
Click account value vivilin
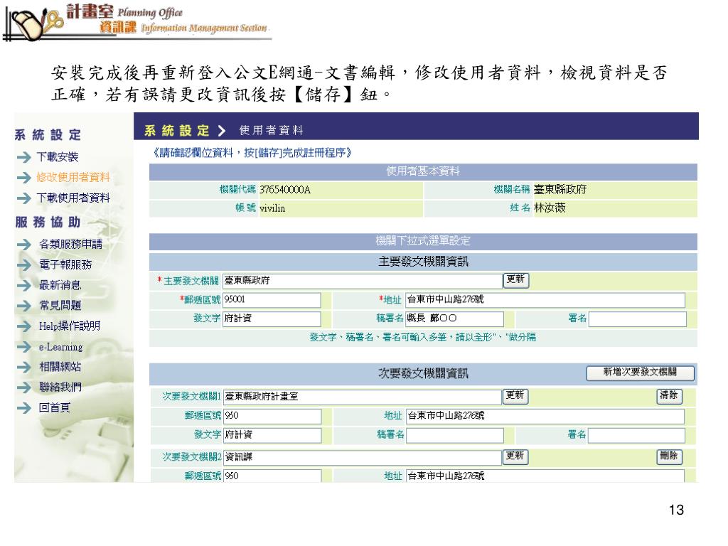(272, 208)
